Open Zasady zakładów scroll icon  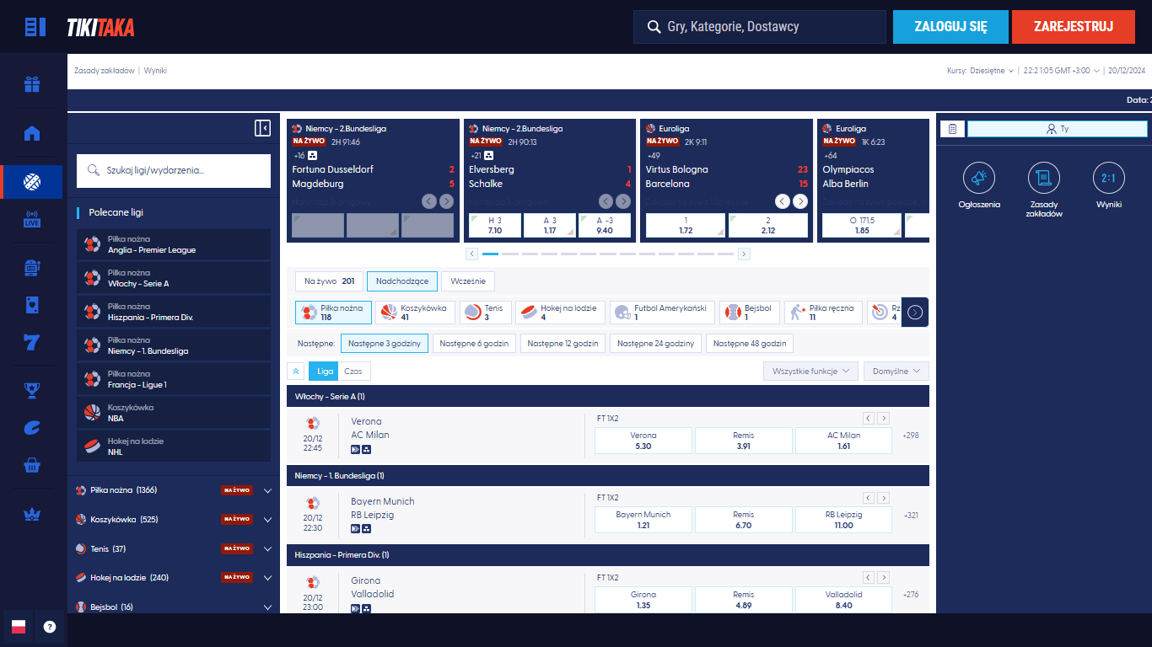(1044, 178)
